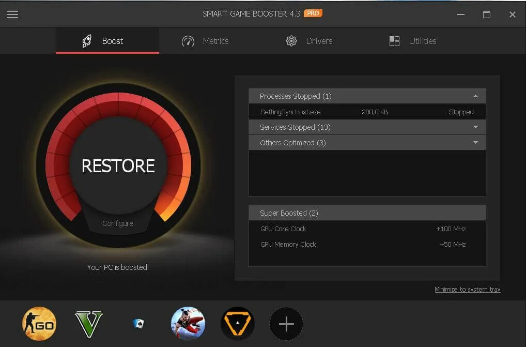Click the Your PC is boosted message
Viewport: 526px width, 347px height.
pyautogui.click(x=118, y=267)
